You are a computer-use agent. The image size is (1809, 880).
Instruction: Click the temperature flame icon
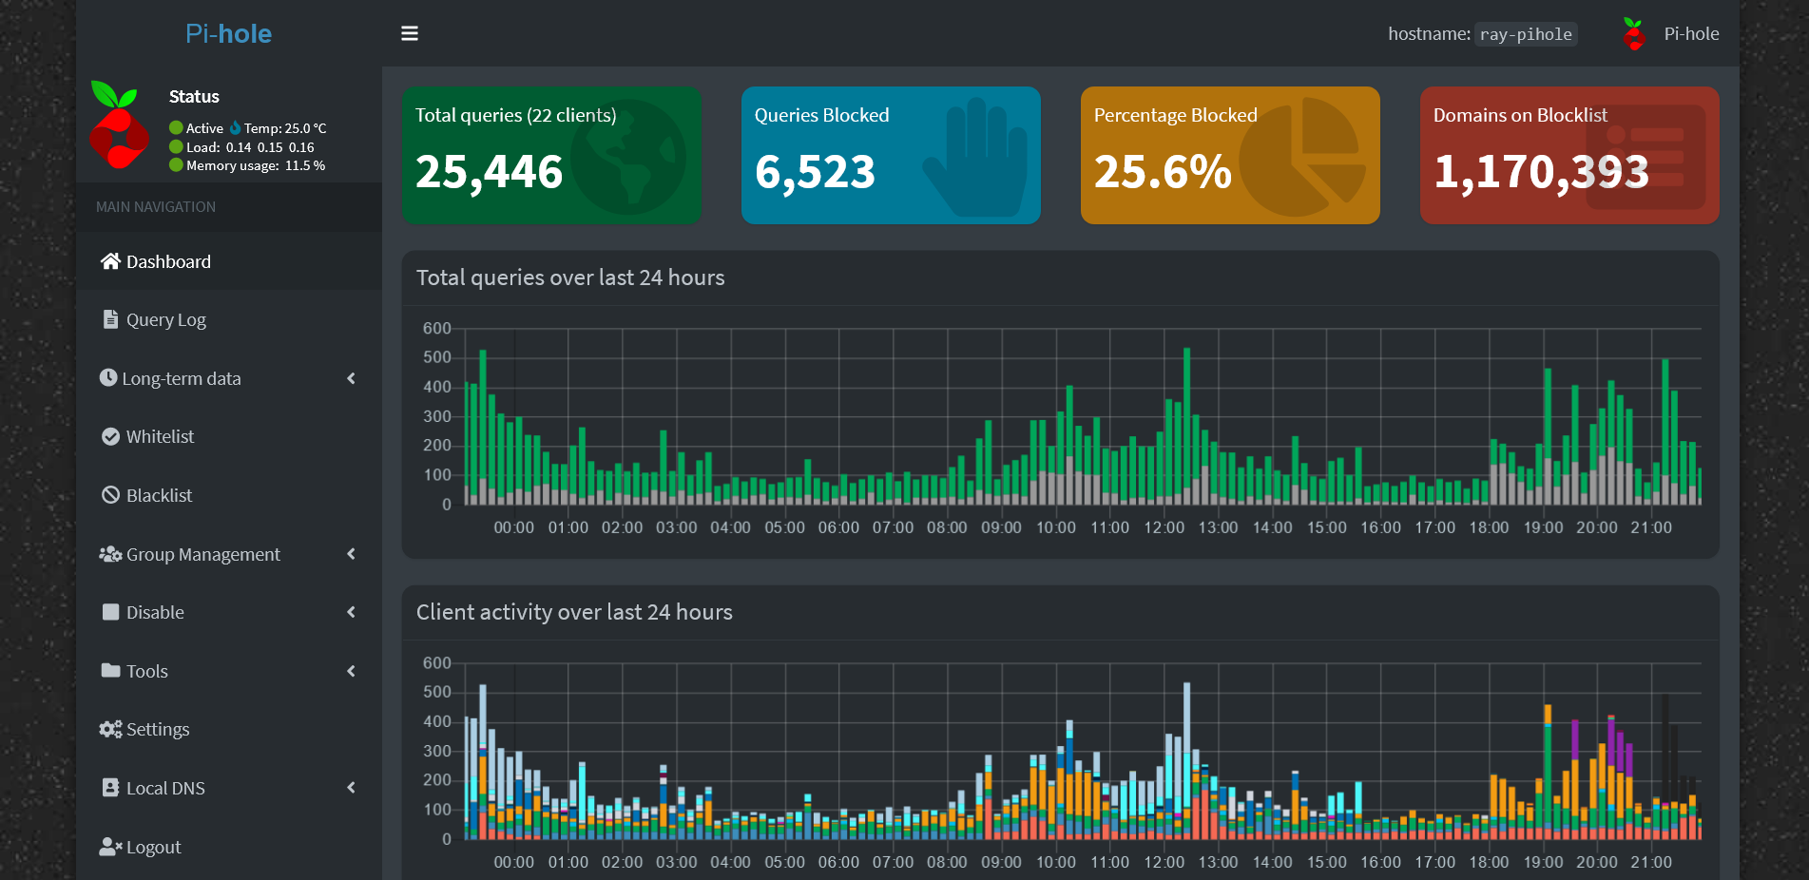(235, 127)
